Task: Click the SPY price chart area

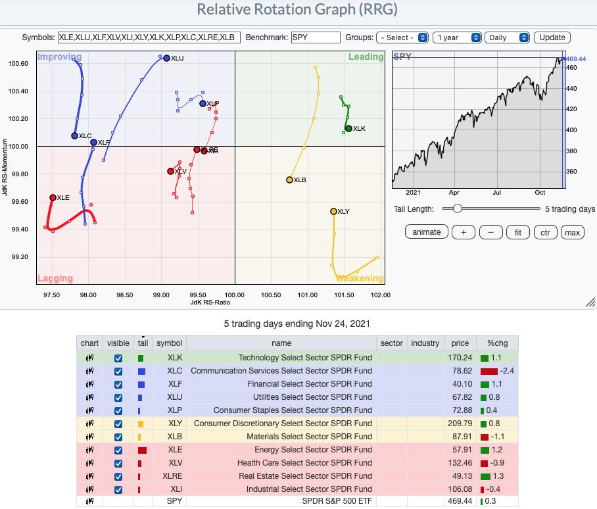Action: pos(479,120)
